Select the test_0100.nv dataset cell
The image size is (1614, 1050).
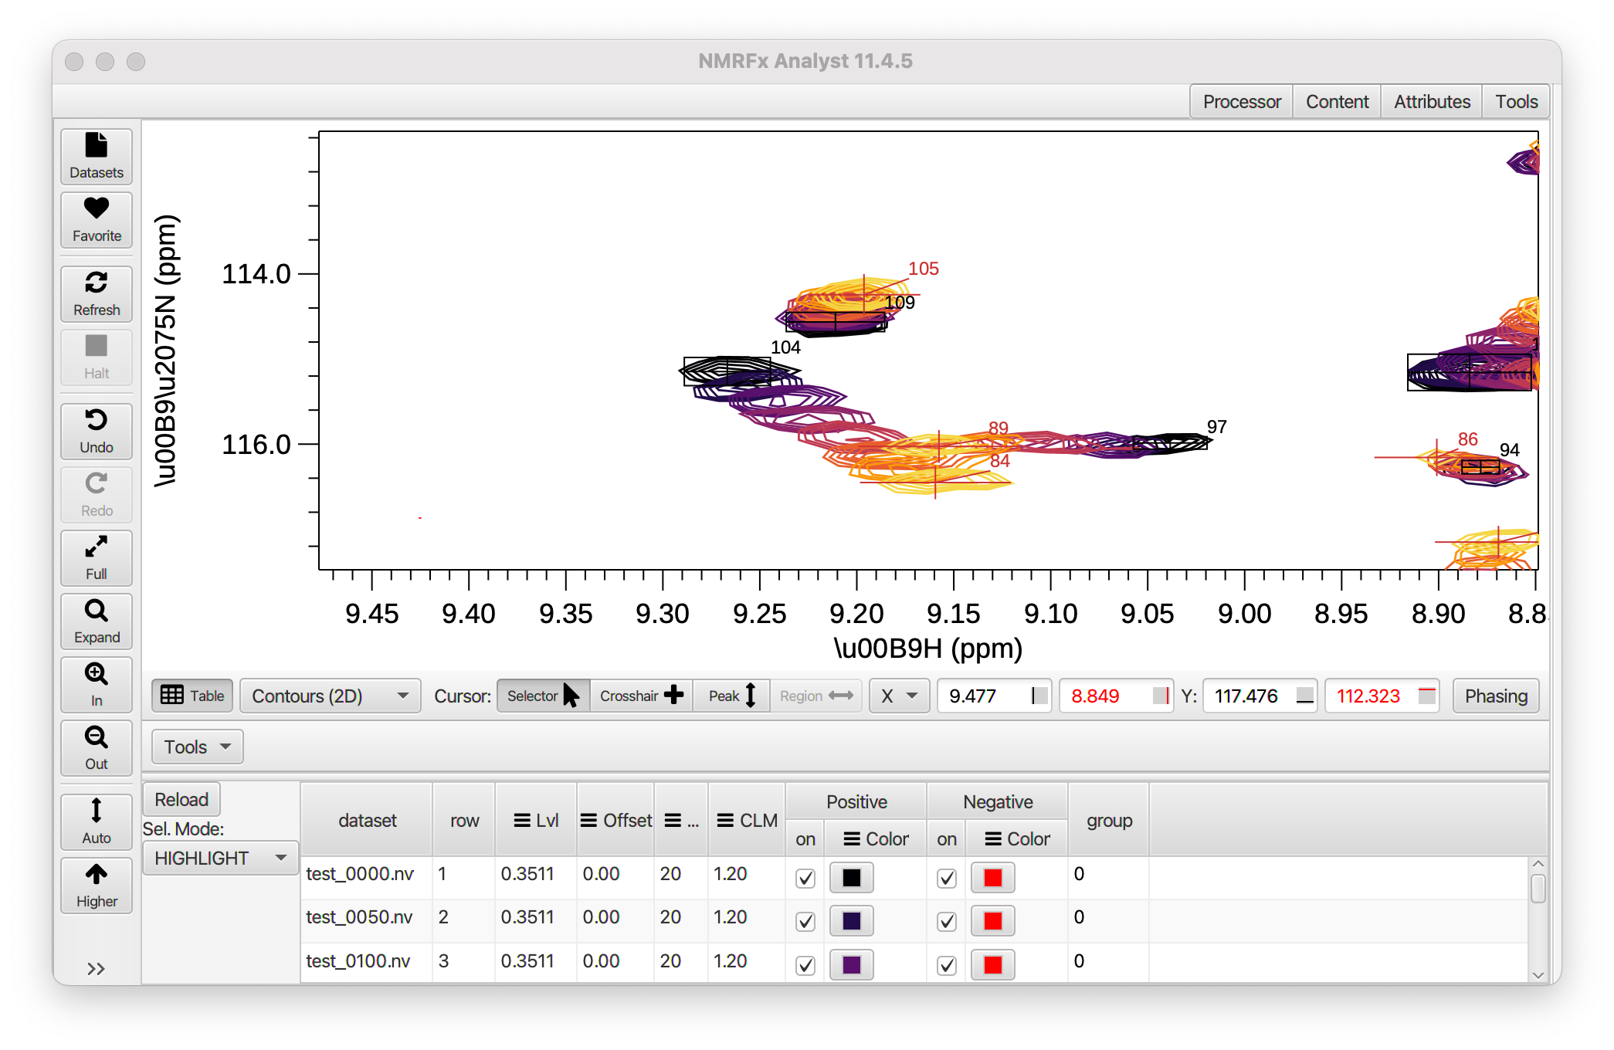(366, 961)
